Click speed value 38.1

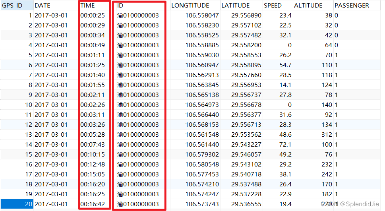tap(285, 174)
